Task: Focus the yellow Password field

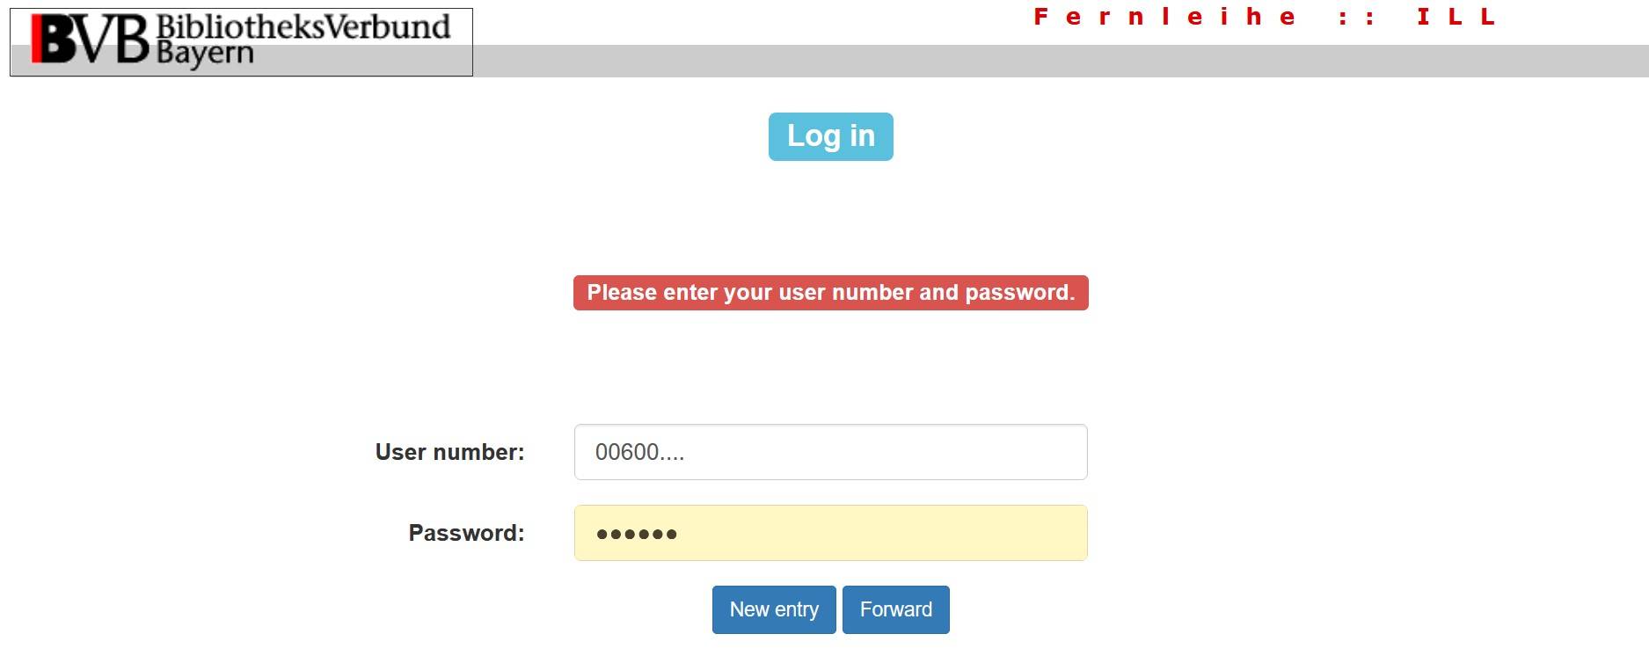Action: [830, 533]
